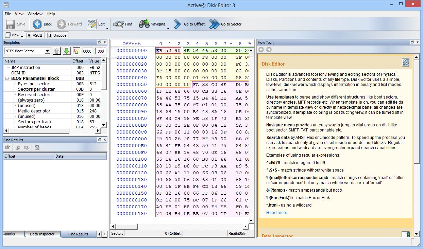The image size is (423, 249).
Task: Go Back using the blue arrow
Action: pyautogui.click(x=43, y=24)
